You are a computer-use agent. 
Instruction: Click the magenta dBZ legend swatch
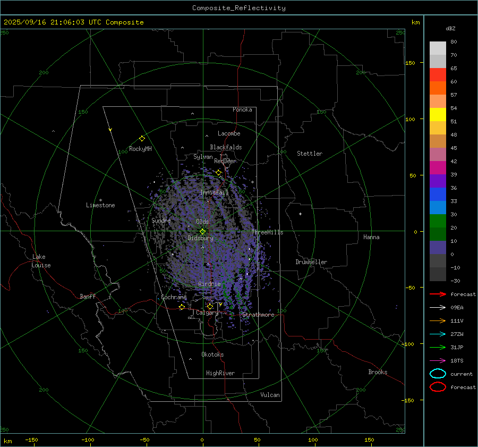click(438, 168)
